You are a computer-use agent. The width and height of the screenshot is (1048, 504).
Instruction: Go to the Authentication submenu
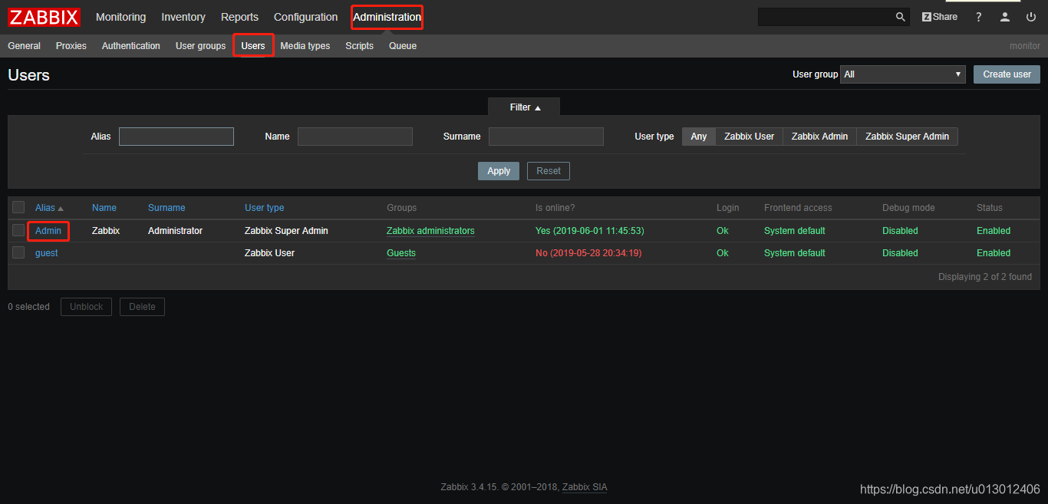point(131,46)
